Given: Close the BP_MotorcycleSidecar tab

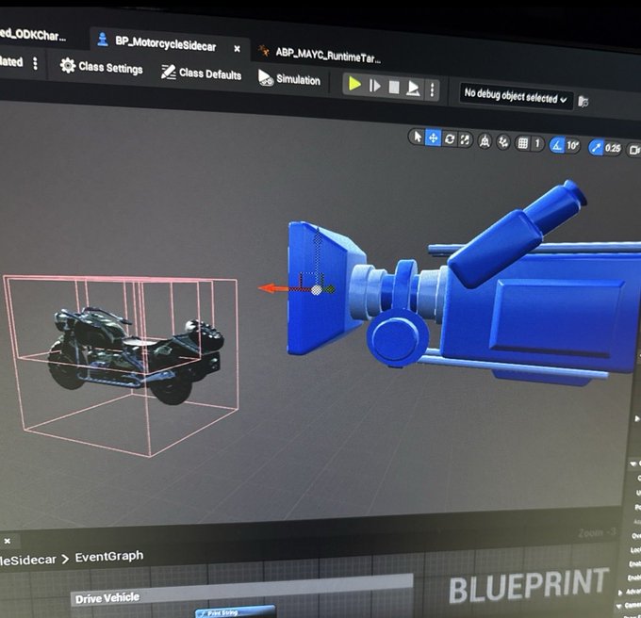Looking at the screenshot, I should pyautogui.click(x=237, y=49).
